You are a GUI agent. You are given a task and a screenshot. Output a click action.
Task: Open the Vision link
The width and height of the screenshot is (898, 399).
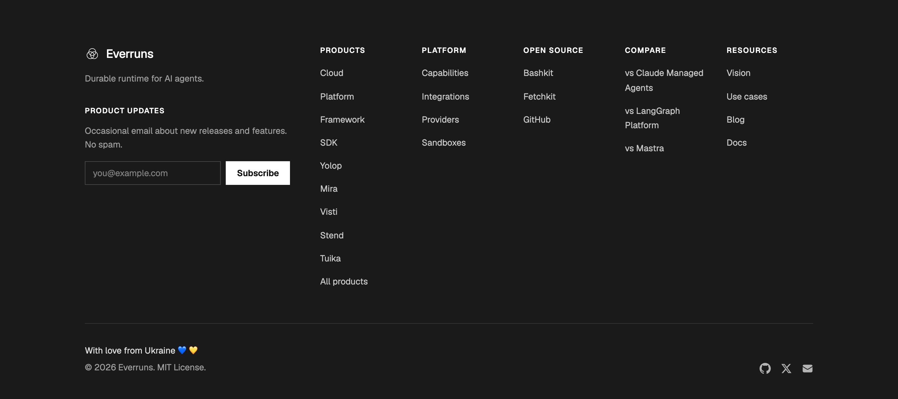(738, 73)
